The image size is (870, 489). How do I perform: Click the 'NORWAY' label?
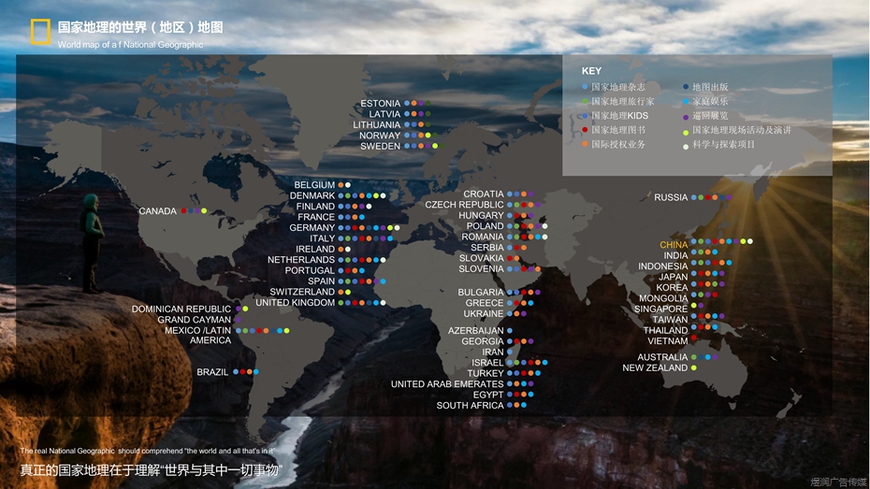pyautogui.click(x=380, y=136)
